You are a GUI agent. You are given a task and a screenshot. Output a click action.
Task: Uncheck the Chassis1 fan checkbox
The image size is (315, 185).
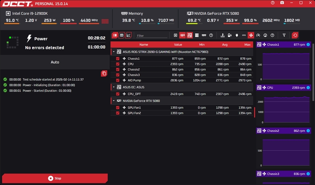118,59
